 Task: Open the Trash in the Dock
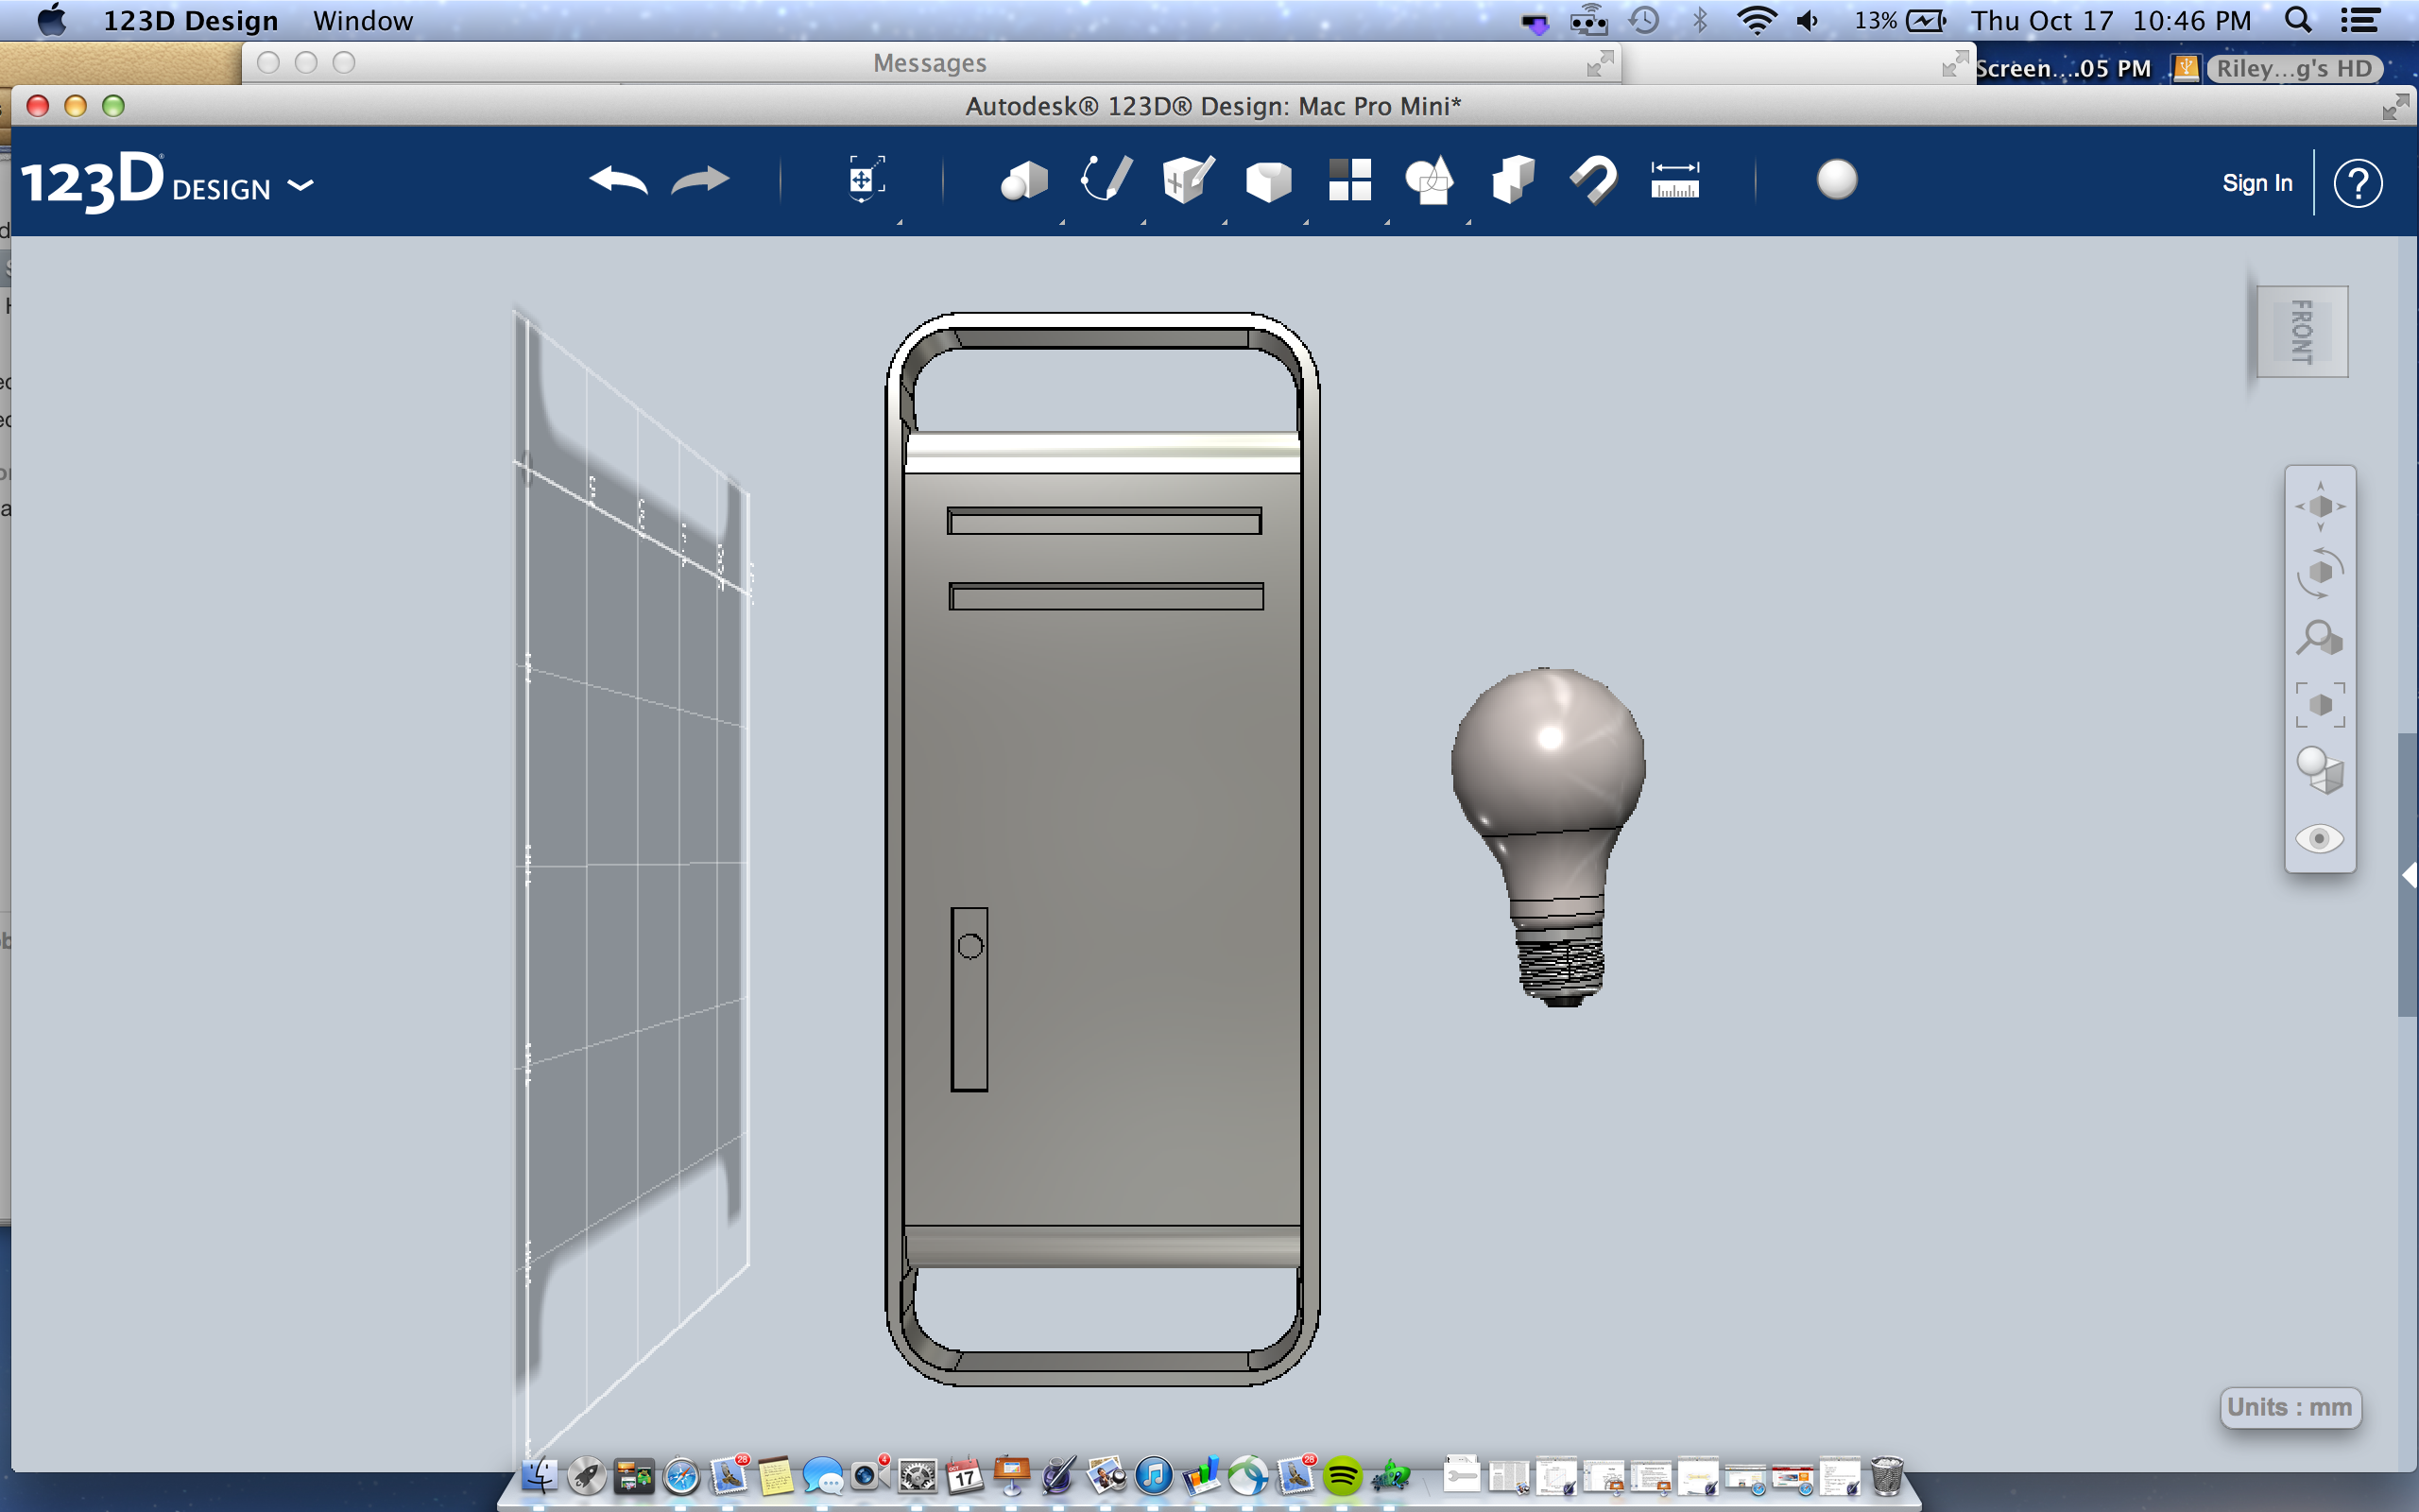coord(1886,1475)
